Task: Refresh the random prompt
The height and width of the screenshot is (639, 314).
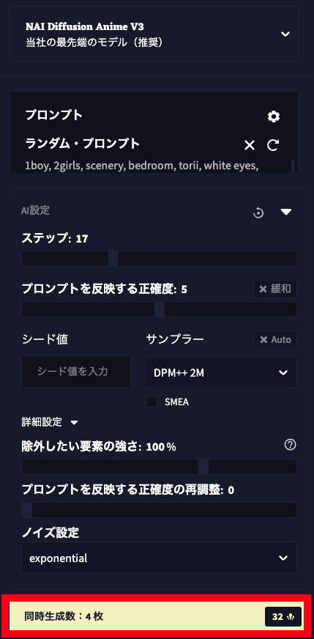Action: pyautogui.click(x=273, y=144)
